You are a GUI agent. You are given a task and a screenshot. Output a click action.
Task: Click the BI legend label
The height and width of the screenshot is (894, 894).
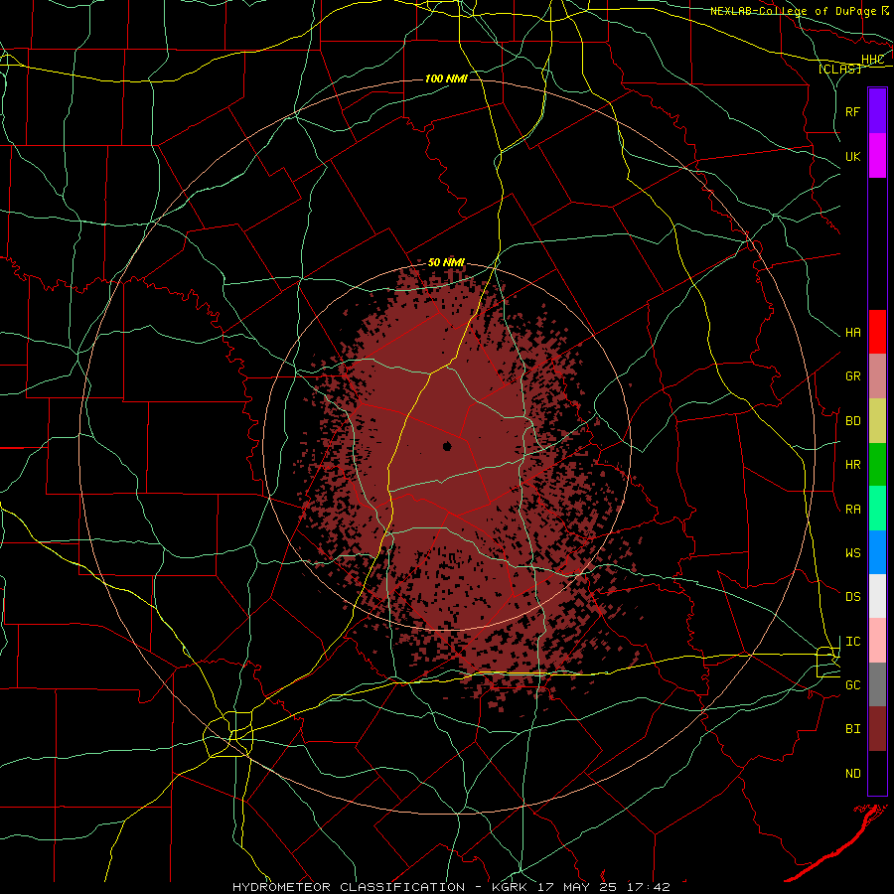pyautogui.click(x=852, y=729)
